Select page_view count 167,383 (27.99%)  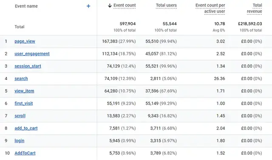click(x=119, y=41)
